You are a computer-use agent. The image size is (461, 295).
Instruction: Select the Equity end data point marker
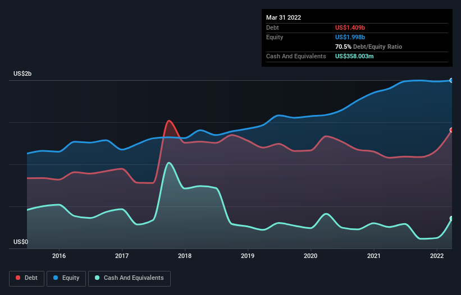click(x=451, y=80)
